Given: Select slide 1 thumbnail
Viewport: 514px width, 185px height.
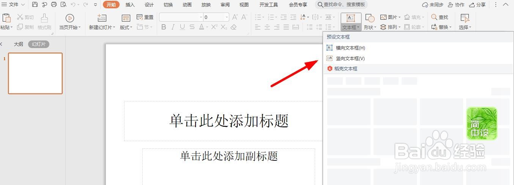Looking at the screenshot, I should point(35,73).
